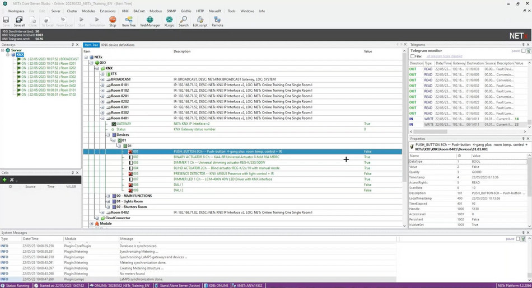Open the BACnet menu
532x288 pixels.
click(139, 11)
